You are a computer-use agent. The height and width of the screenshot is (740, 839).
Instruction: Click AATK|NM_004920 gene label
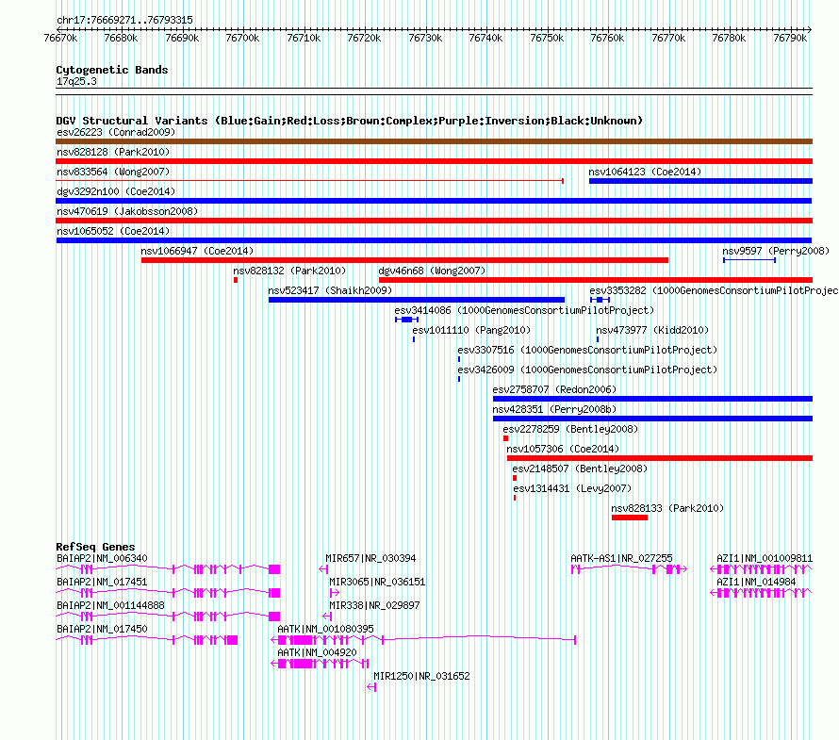(x=317, y=652)
